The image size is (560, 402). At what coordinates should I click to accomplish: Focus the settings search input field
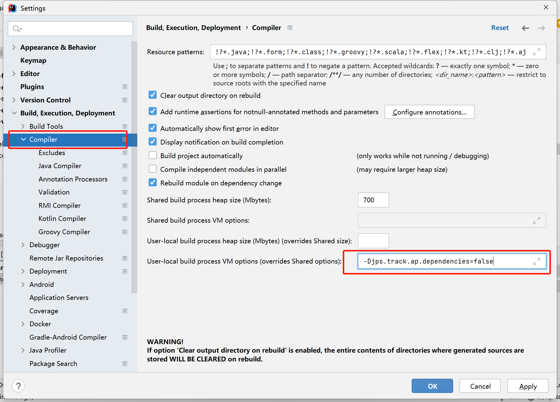coord(70,29)
